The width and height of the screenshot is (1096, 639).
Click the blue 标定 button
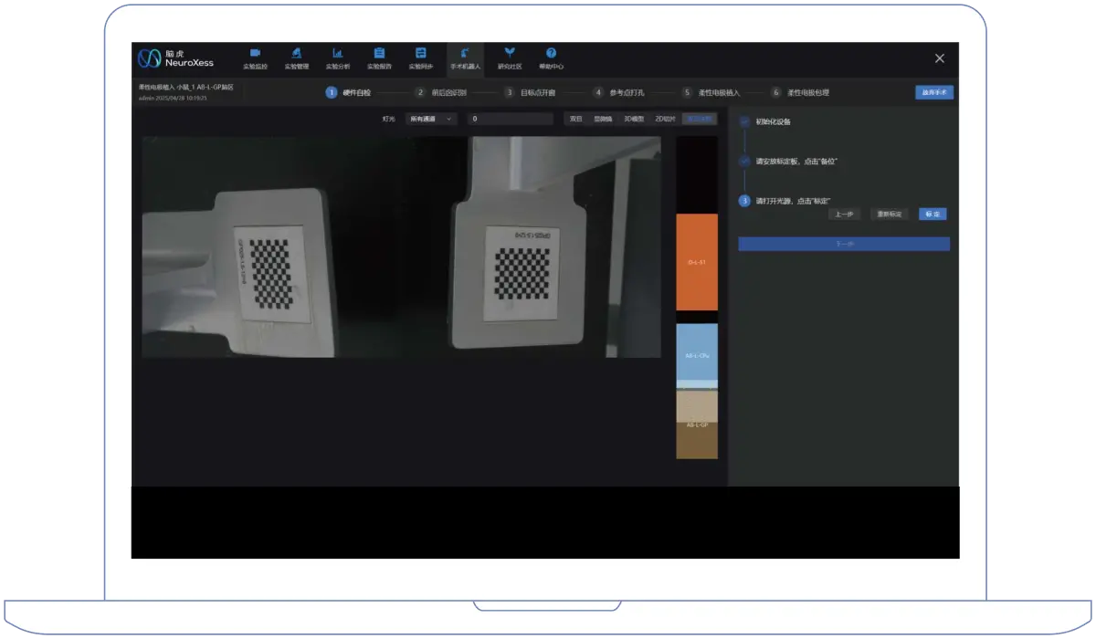point(933,215)
